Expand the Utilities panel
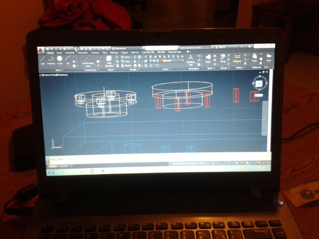The height and width of the screenshot is (239, 319). [x=240, y=68]
